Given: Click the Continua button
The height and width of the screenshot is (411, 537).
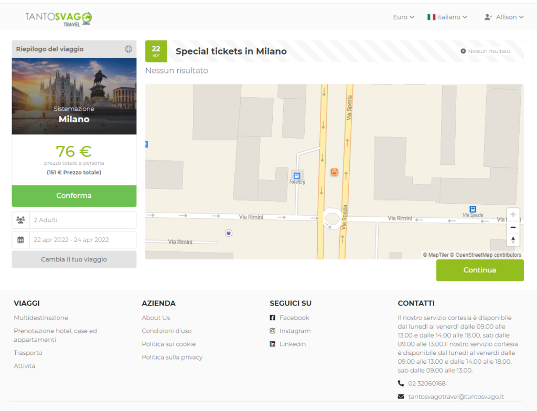Looking at the screenshot, I should (479, 270).
